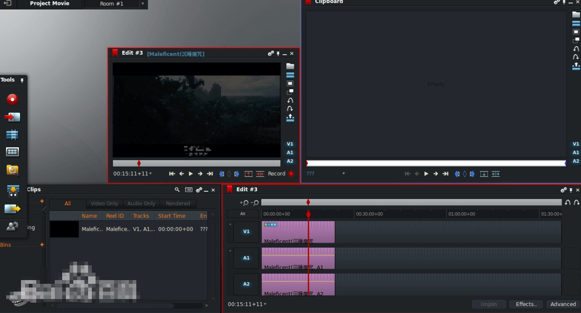
Task: Toggle V1 track in the Edit #3 viewer
Action: point(290,144)
